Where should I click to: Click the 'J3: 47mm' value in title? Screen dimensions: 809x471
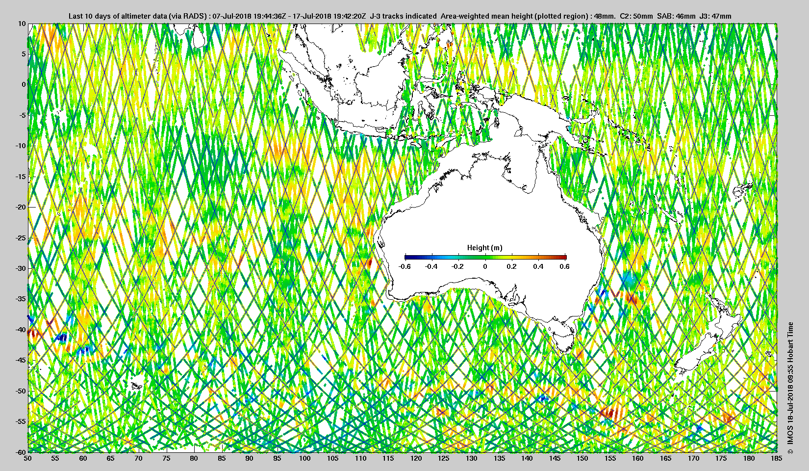click(716, 16)
